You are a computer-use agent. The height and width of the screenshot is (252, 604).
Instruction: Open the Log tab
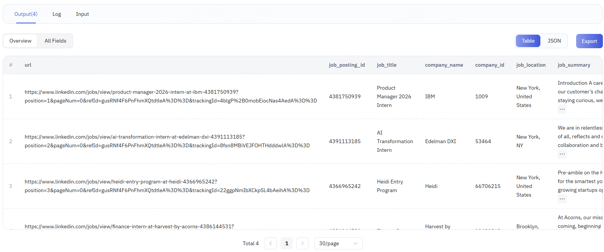pyautogui.click(x=56, y=14)
